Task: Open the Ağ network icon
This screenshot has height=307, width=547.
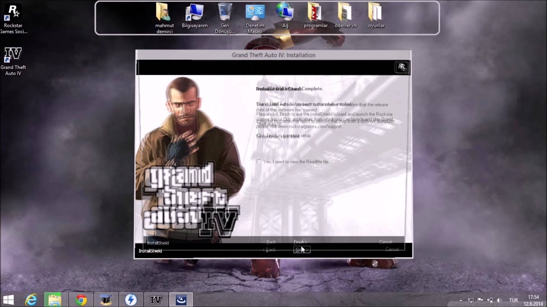Action: pos(285,16)
